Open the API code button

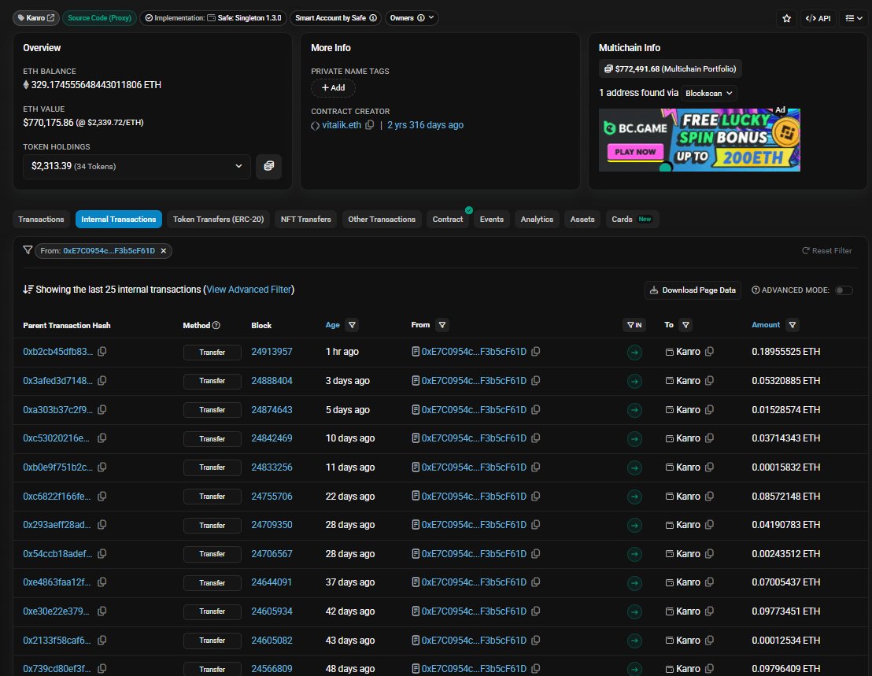(x=818, y=18)
